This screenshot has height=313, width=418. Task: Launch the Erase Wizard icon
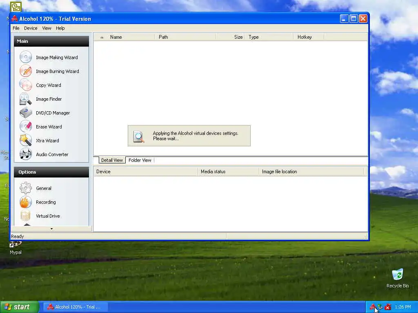pos(26,126)
